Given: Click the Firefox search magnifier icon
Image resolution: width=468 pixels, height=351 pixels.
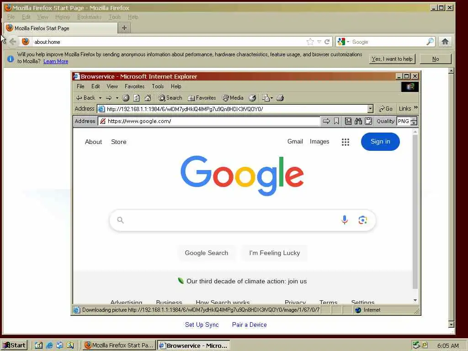Looking at the screenshot, I should click(430, 42).
